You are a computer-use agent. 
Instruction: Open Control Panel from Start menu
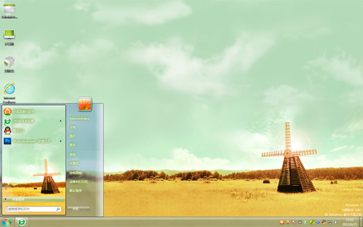[76, 173]
